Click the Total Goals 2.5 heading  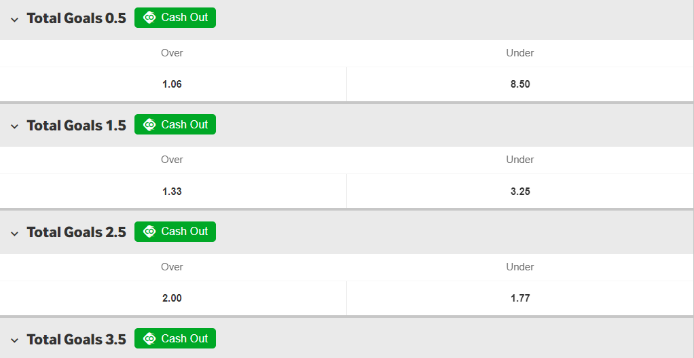[x=77, y=232]
